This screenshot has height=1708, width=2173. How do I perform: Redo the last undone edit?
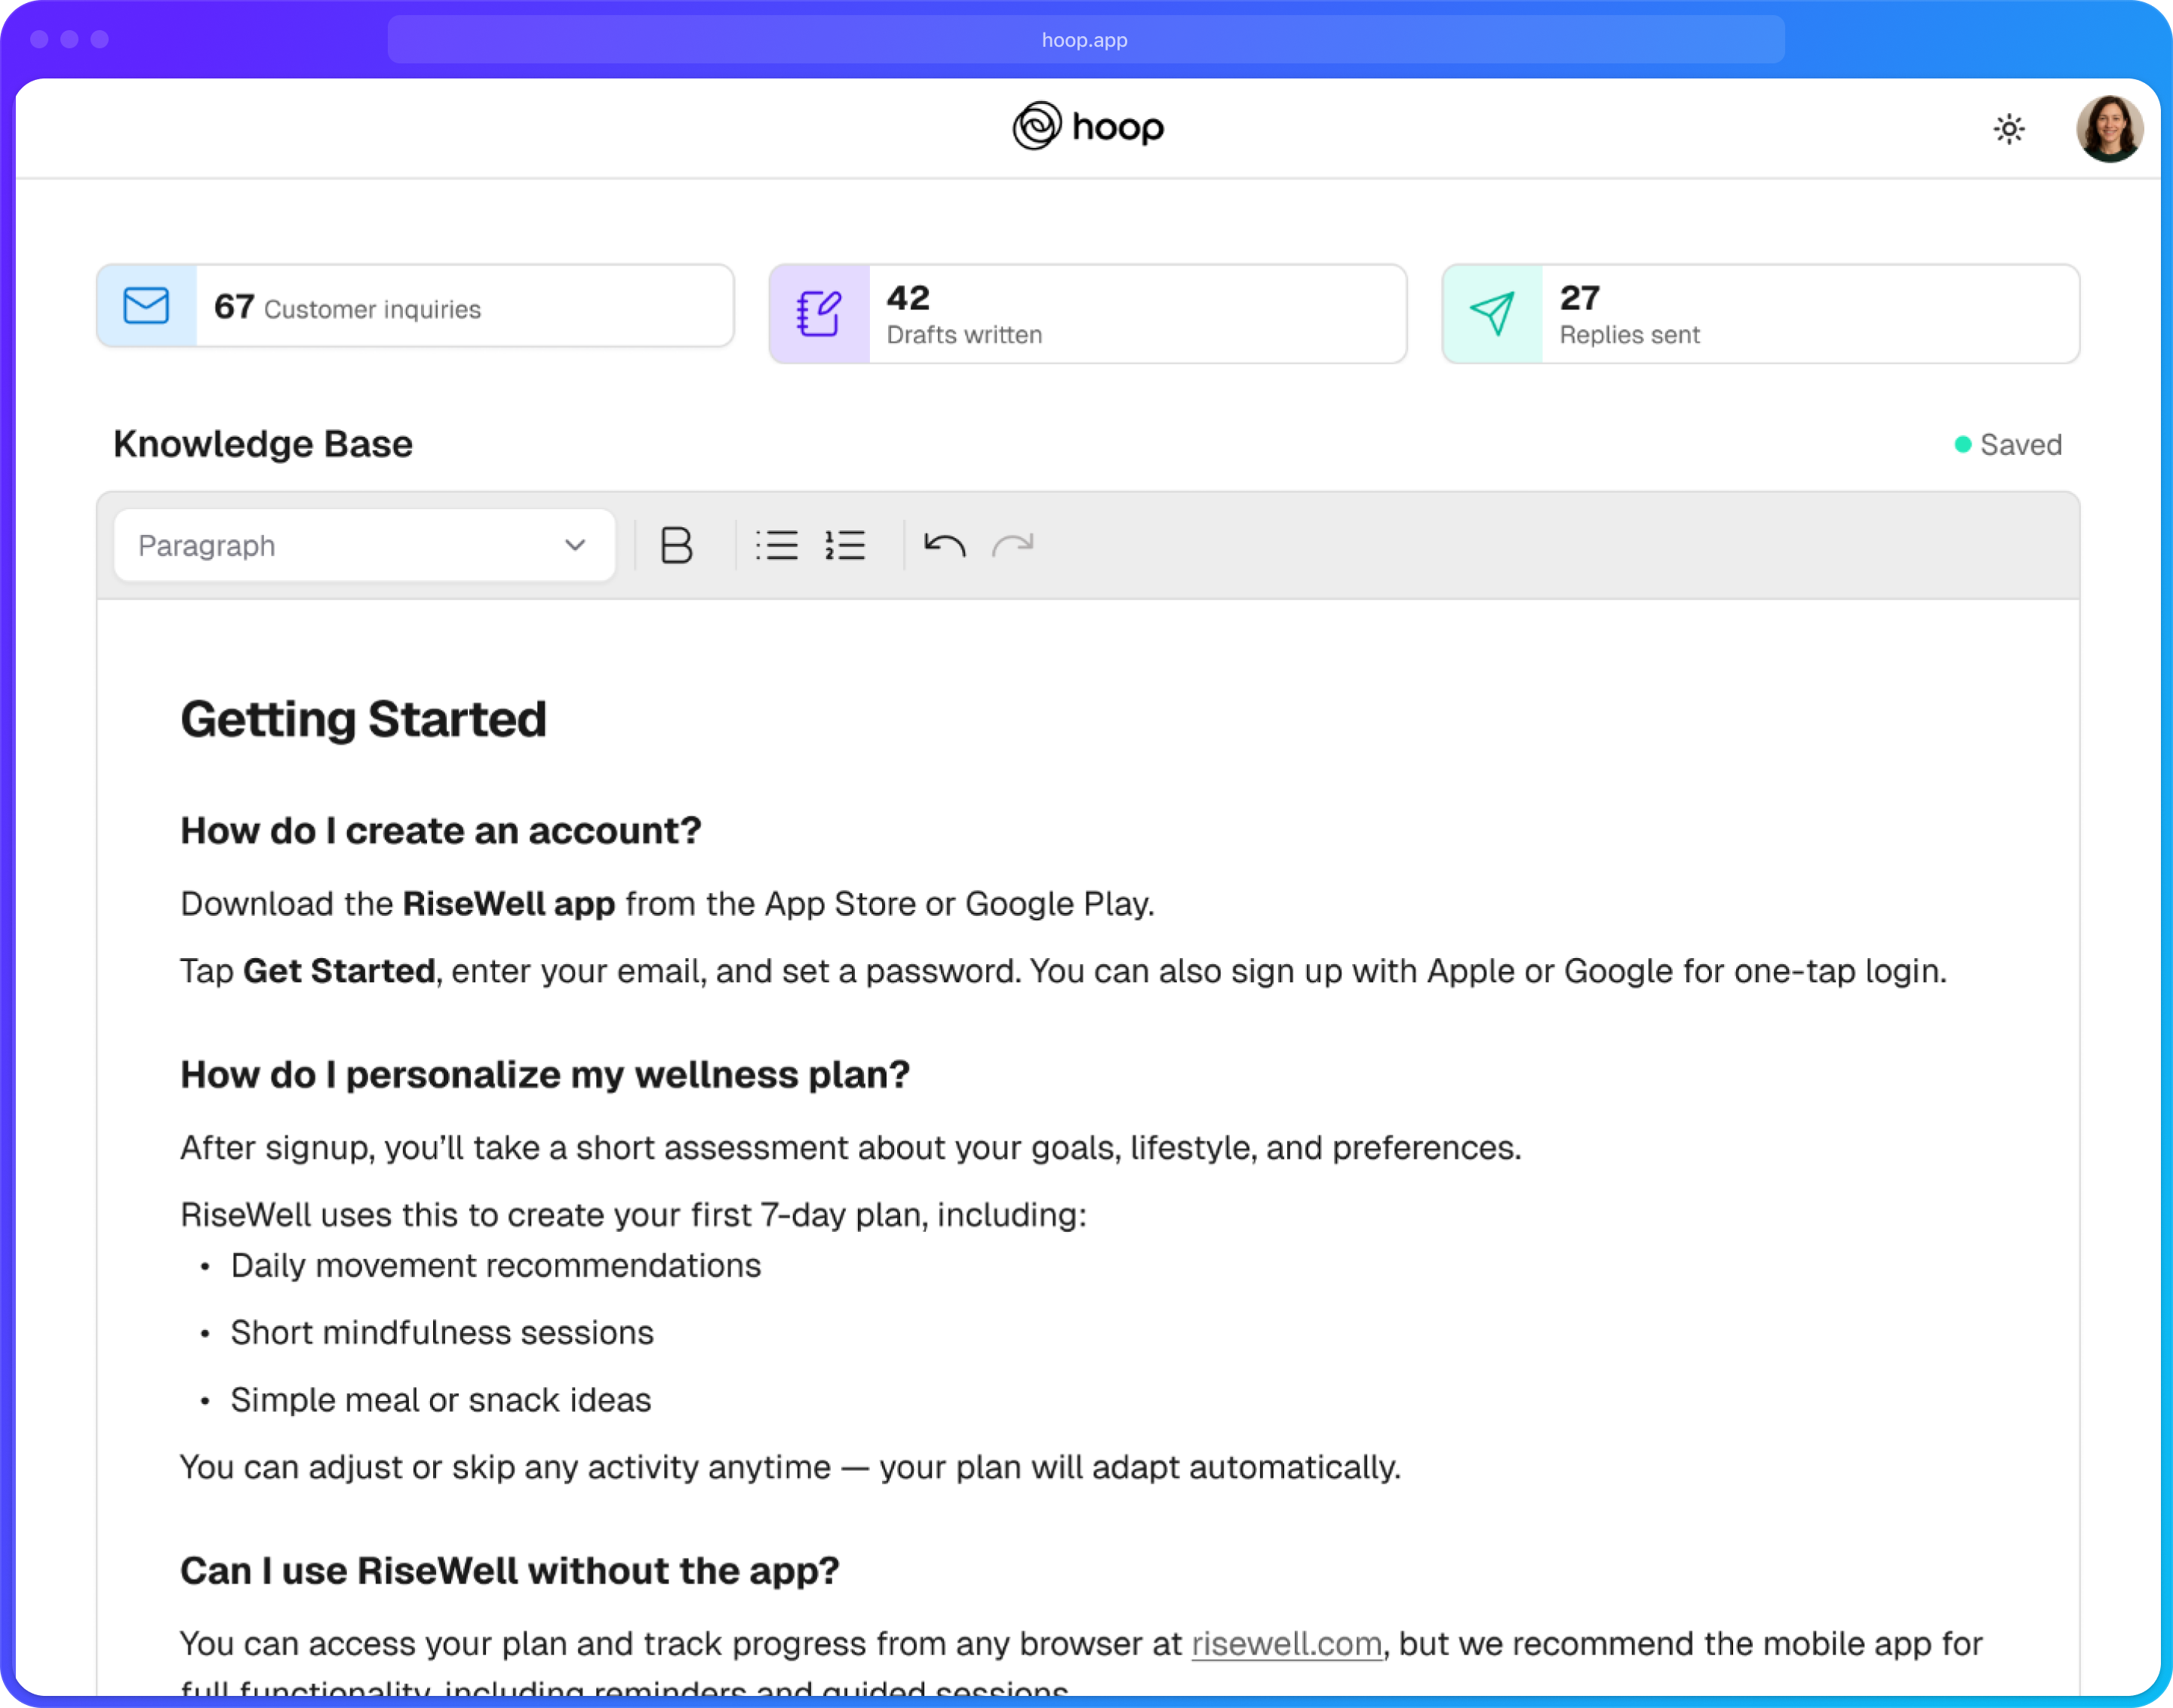click(1012, 545)
